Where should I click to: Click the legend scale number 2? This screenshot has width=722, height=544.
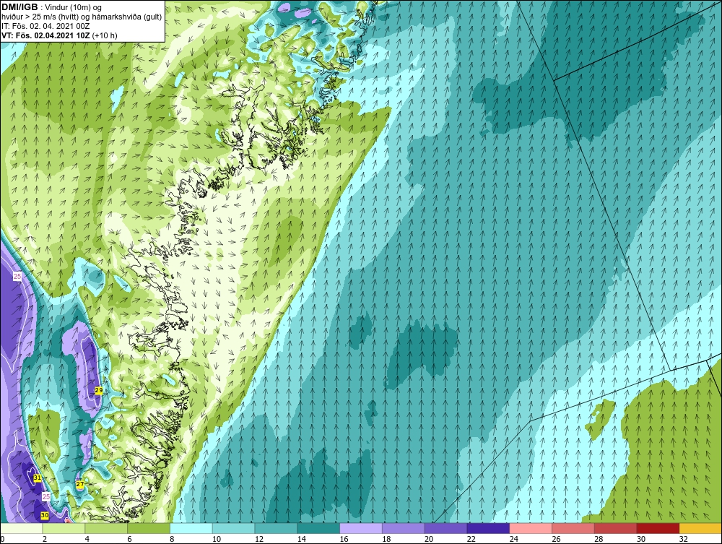[45, 539]
